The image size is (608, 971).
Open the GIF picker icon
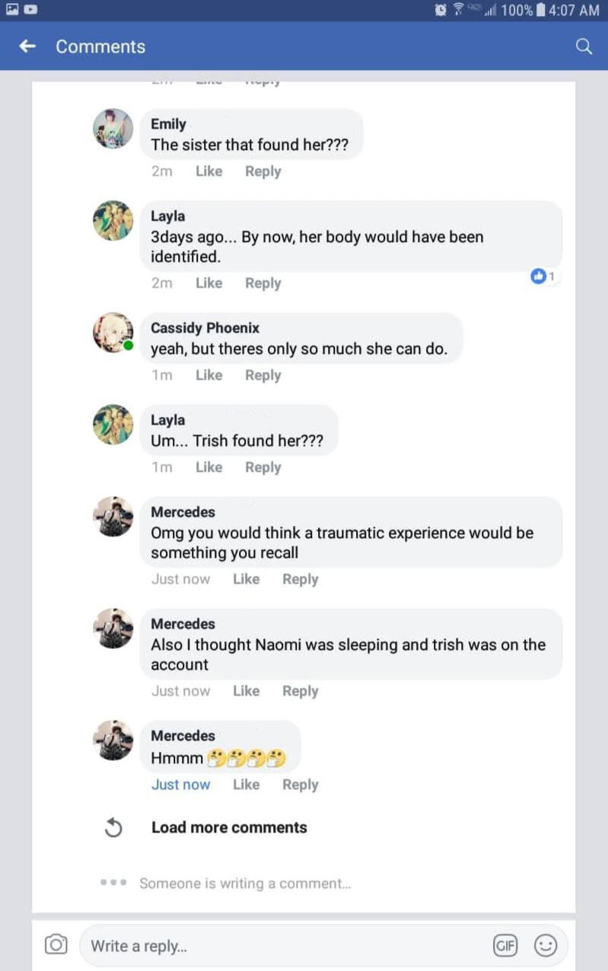tap(505, 946)
